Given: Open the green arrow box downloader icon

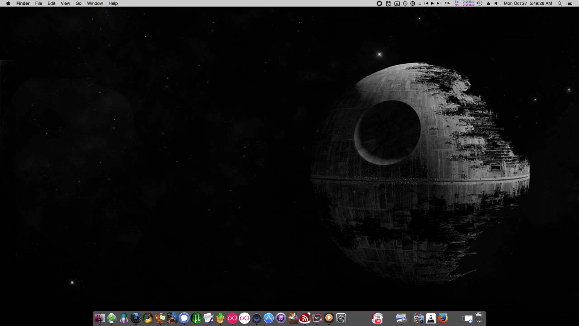Looking at the screenshot, I should coord(220,318).
